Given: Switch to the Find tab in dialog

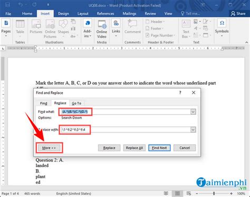Looking at the screenshot, I should (43, 103).
